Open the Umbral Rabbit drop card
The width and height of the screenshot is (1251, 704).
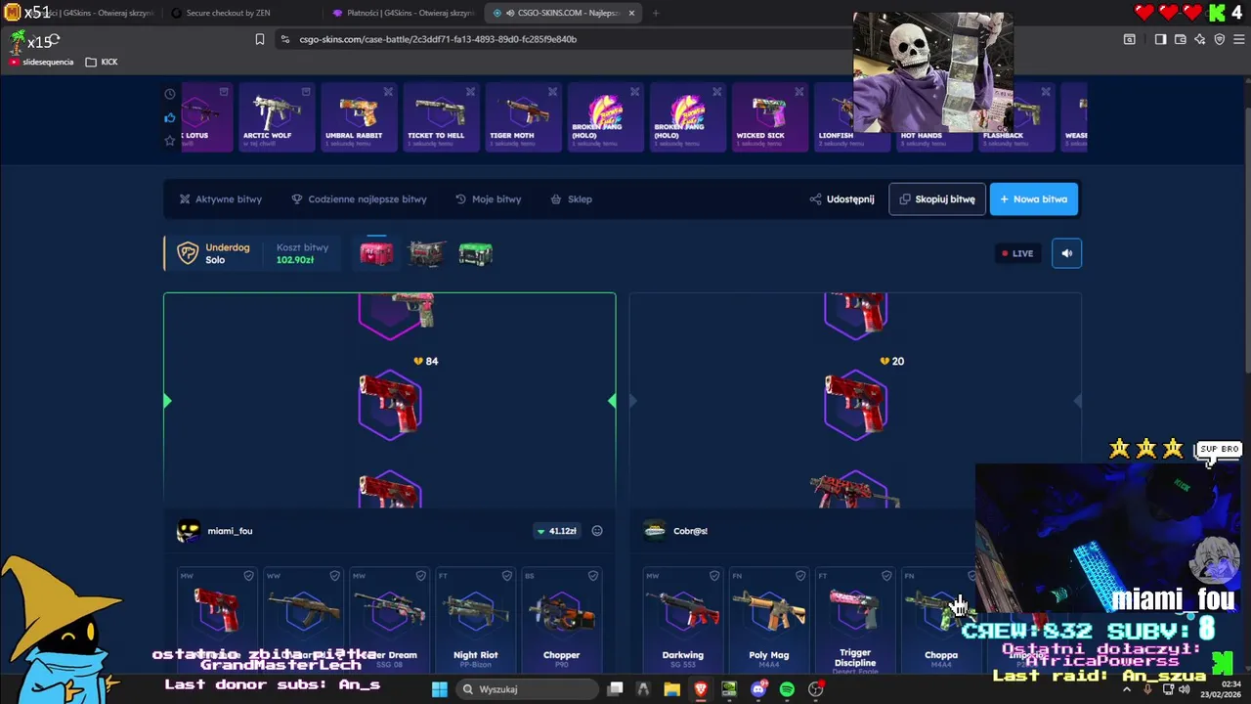point(358,117)
